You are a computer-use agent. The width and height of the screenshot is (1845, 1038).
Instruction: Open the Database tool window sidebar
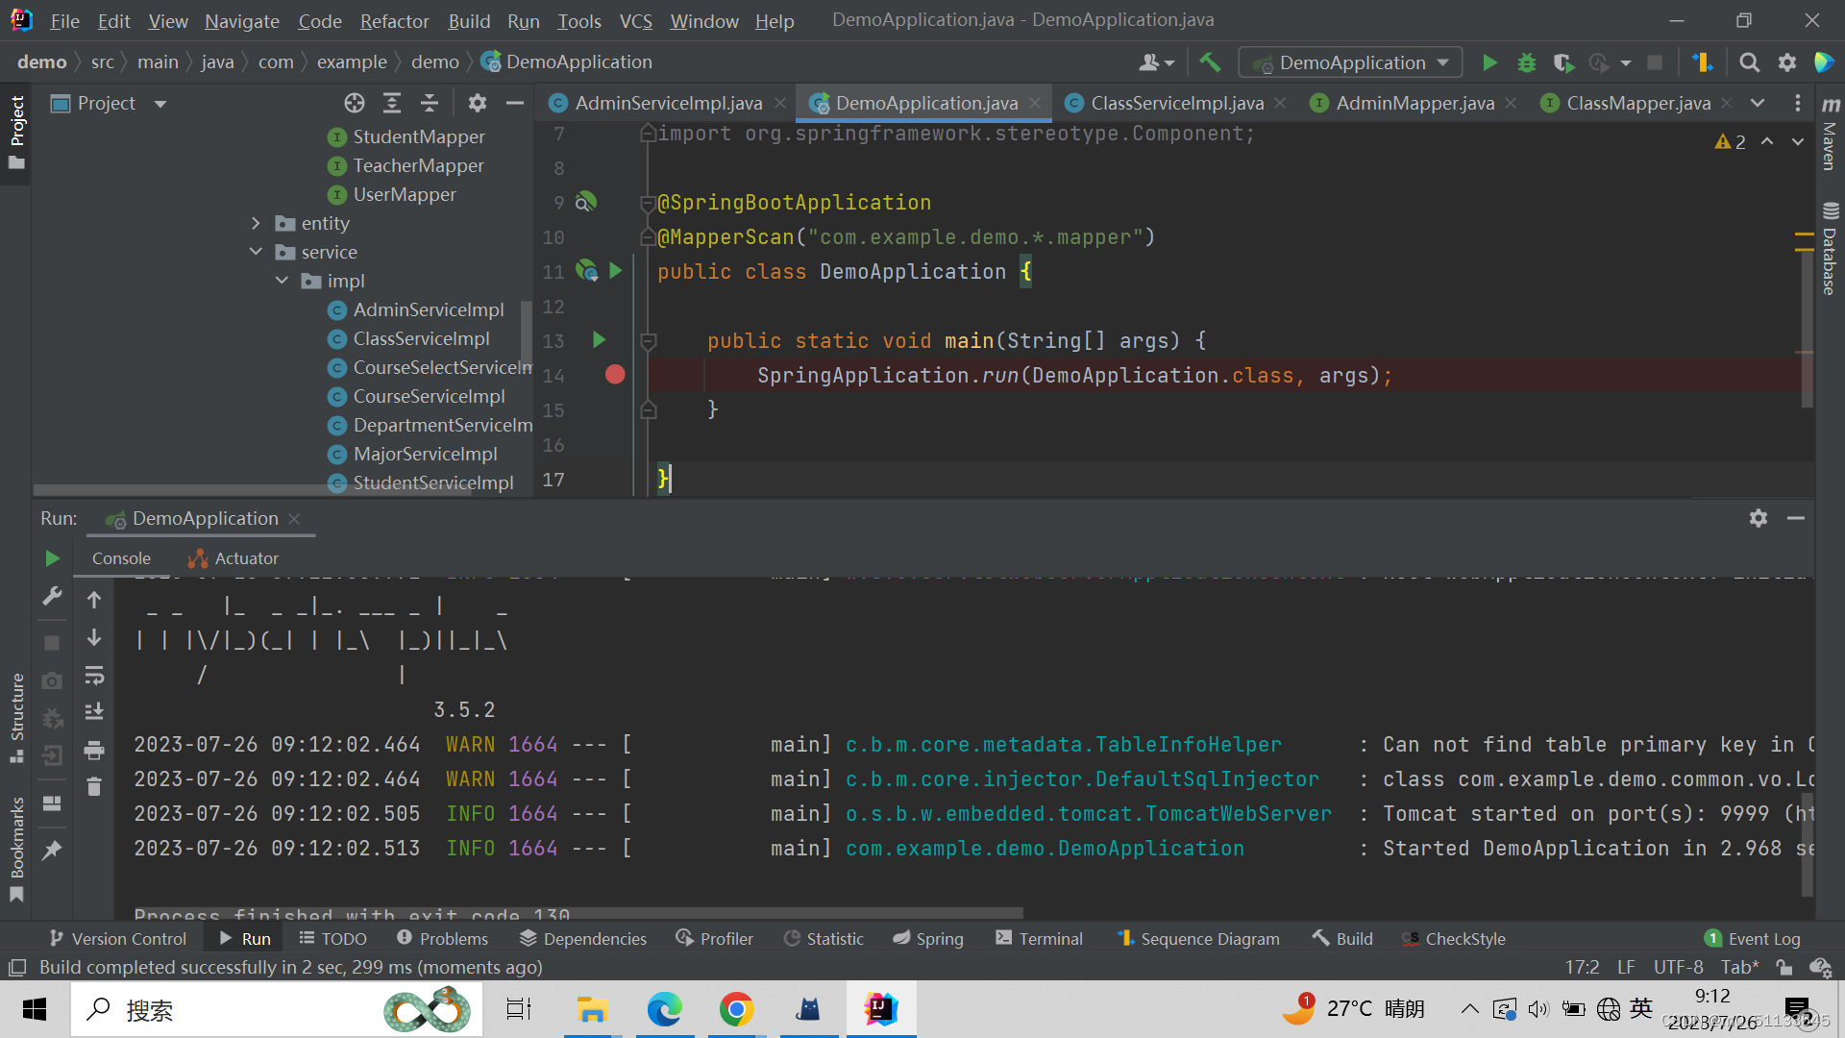click(1830, 245)
